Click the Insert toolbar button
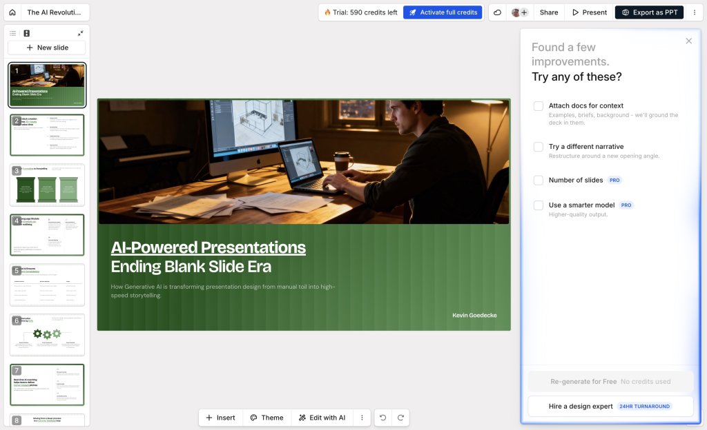707x430 pixels. (220, 418)
